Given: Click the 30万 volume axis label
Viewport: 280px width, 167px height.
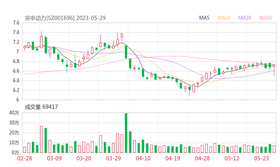Looking at the screenshot, I should pyautogui.click(x=14, y=123).
